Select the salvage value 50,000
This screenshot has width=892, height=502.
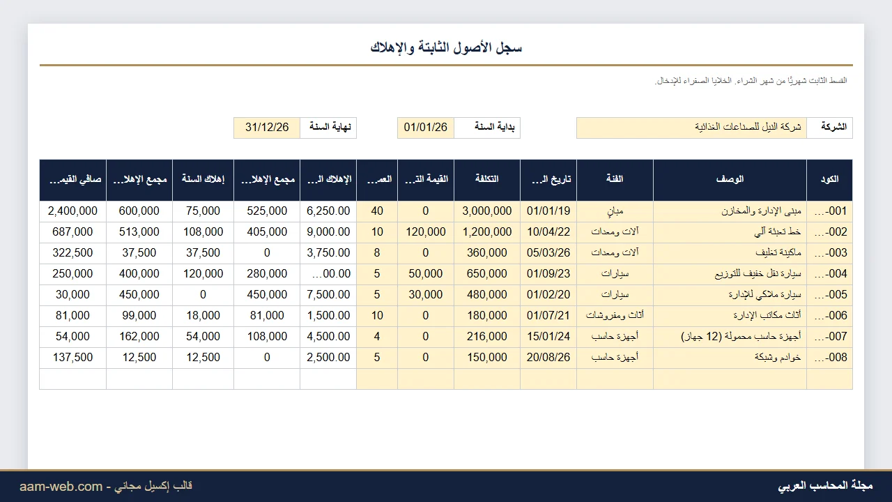(426, 274)
